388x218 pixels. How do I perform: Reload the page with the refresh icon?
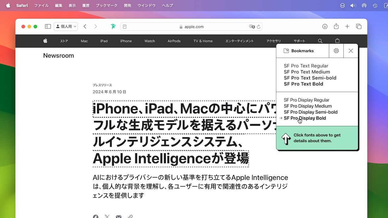pos(259,27)
